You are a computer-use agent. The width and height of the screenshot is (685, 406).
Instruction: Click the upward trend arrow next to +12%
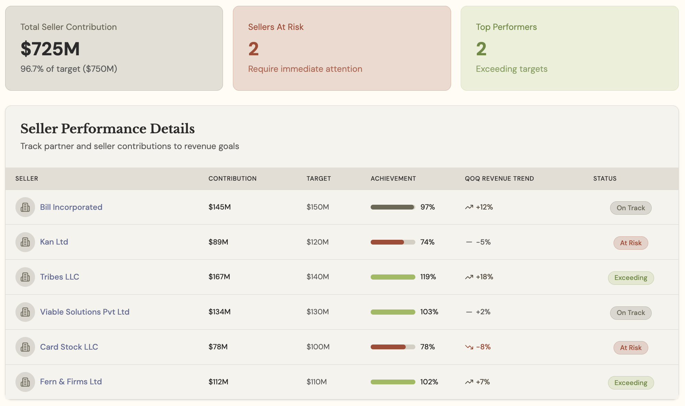coord(469,207)
